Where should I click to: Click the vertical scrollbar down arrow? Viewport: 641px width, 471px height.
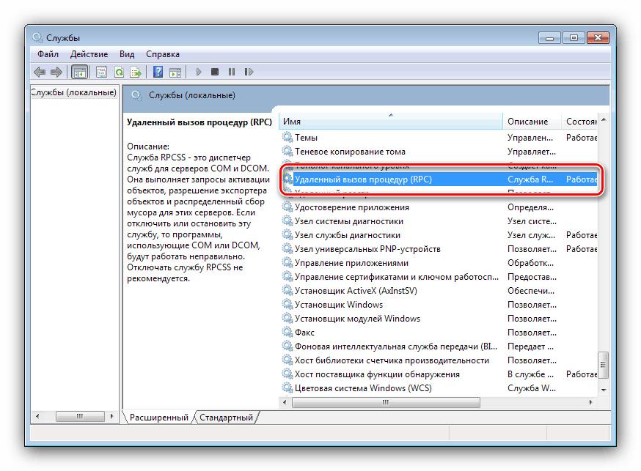[604, 390]
